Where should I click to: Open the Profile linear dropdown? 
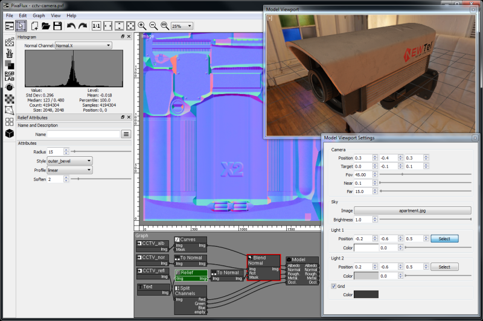pos(69,170)
